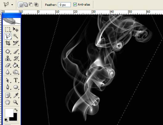Uncheck the Anti-alias checkbox
Viewport: 163px width, 125px height.
[x=75, y=5]
